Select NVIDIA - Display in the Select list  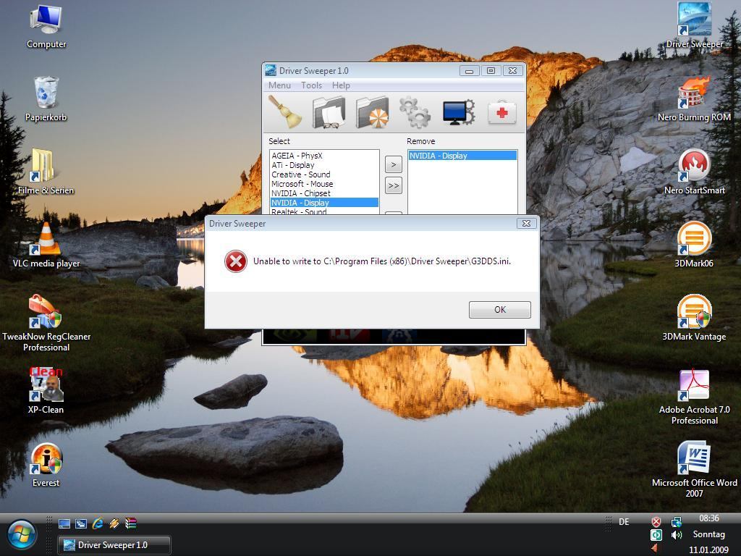[x=324, y=203]
